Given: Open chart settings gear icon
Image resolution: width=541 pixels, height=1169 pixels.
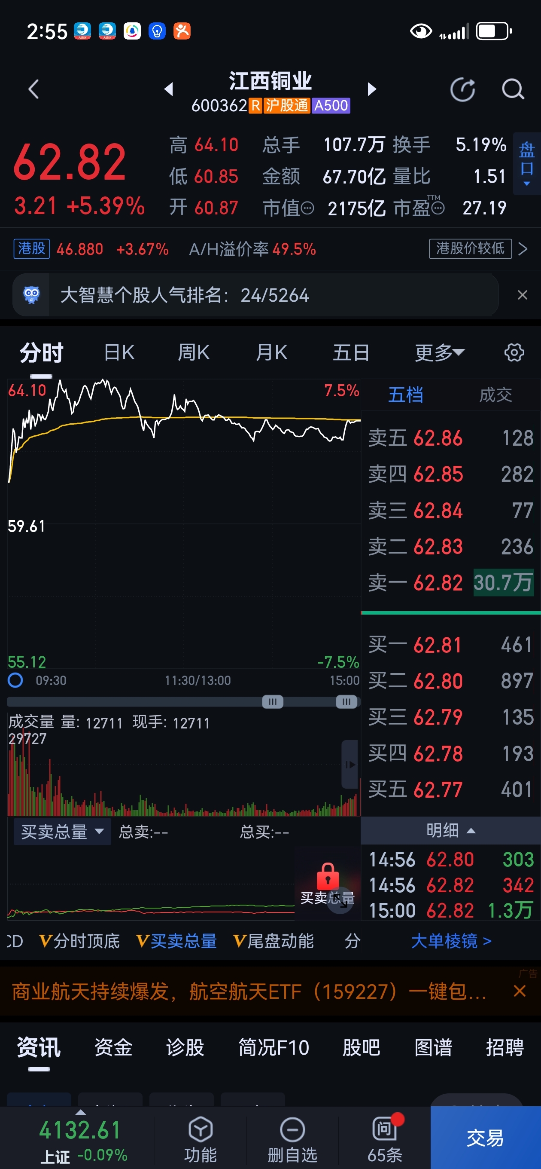Looking at the screenshot, I should point(514,352).
